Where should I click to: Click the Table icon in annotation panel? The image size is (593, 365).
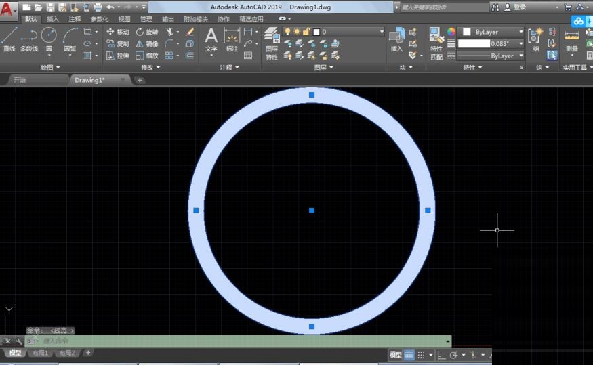coord(248,56)
